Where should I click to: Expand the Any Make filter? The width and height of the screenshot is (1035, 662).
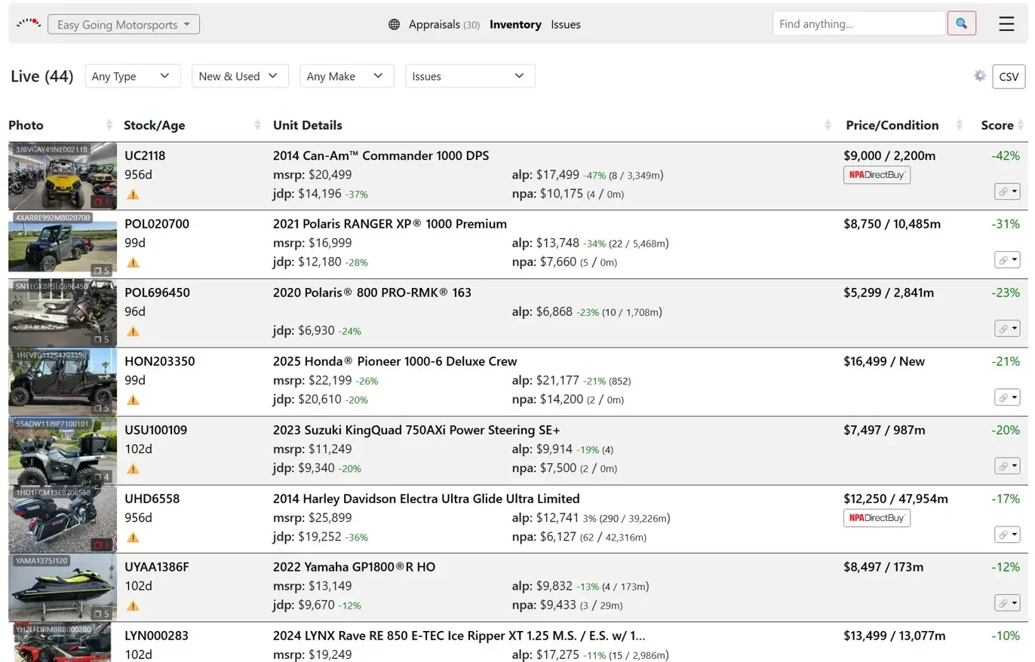(x=347, y=76)
